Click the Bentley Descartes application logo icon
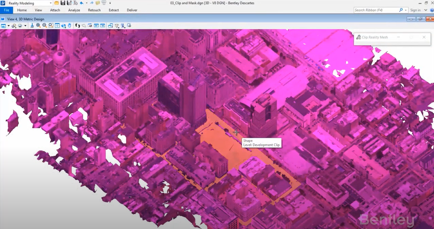 (3, 3)
